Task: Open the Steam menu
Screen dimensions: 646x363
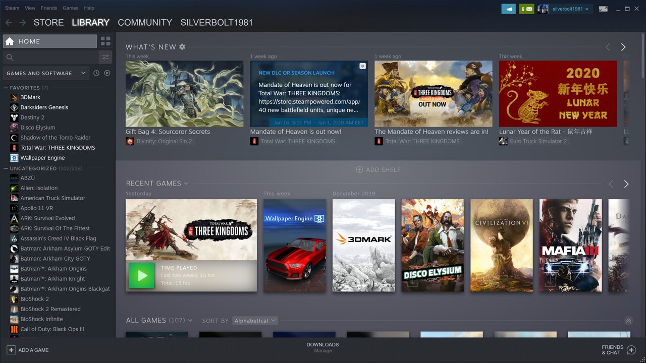Action: point(12,8)
